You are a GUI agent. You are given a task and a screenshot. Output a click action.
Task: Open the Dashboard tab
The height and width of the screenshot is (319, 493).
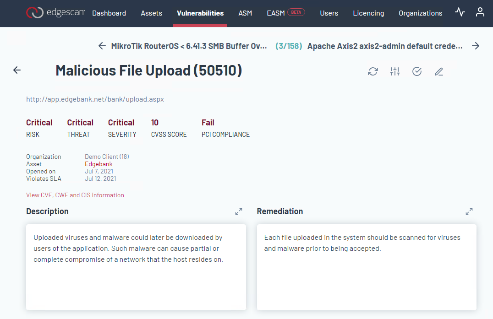pyautogui.click(x=109, y=13)
